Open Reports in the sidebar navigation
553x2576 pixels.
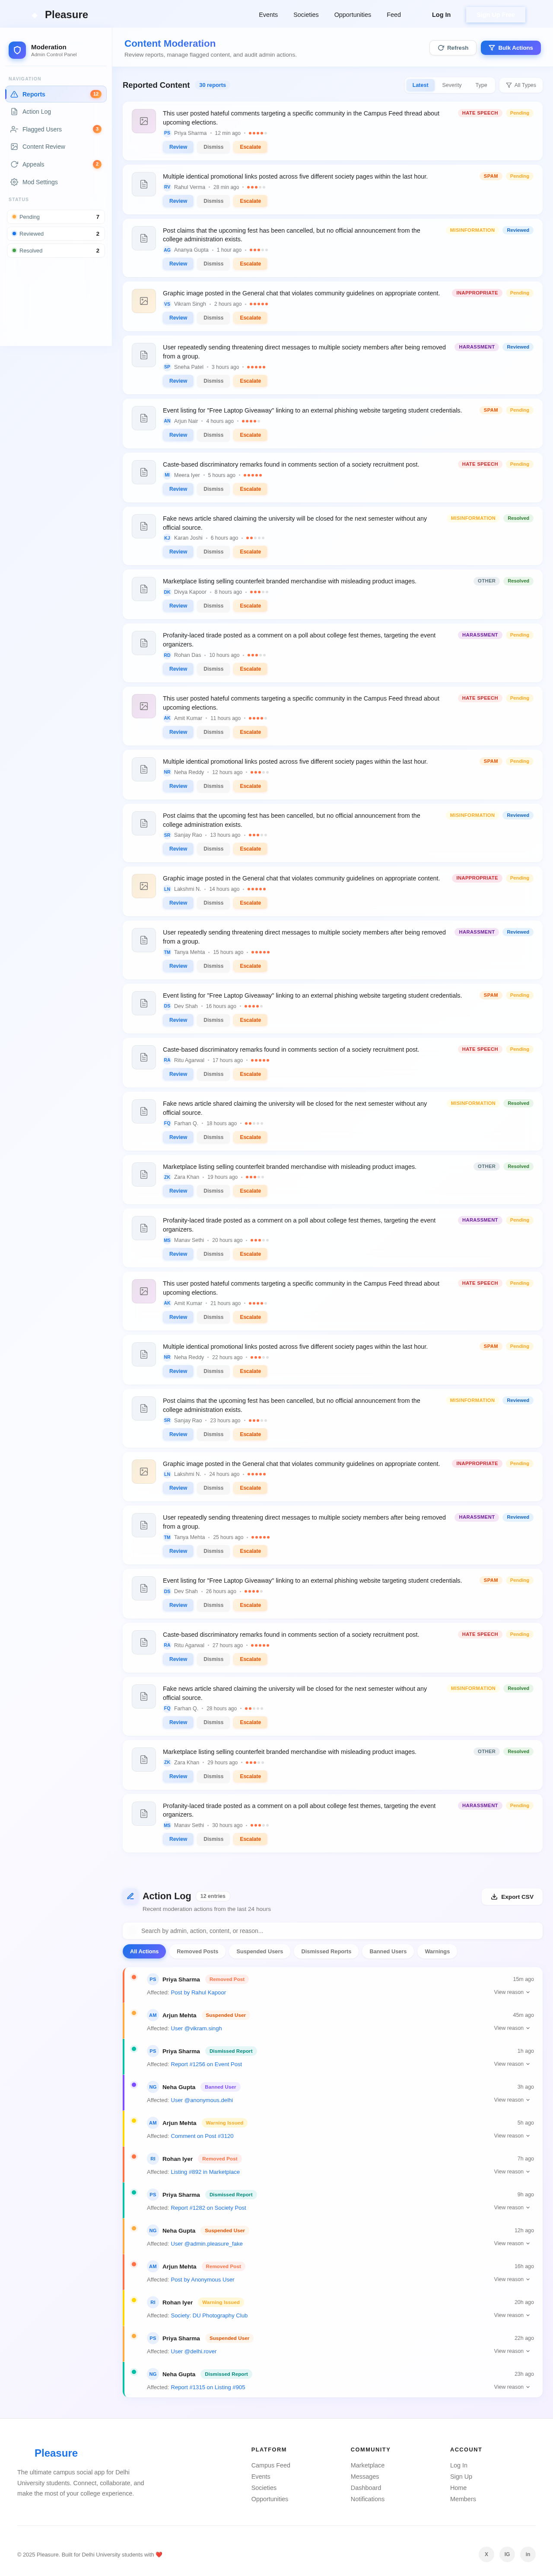point(56,94)
